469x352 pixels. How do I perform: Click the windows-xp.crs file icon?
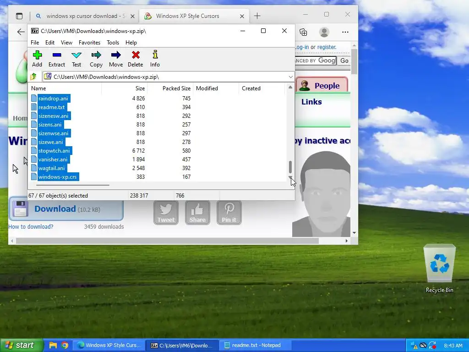(x=34, y=176)
